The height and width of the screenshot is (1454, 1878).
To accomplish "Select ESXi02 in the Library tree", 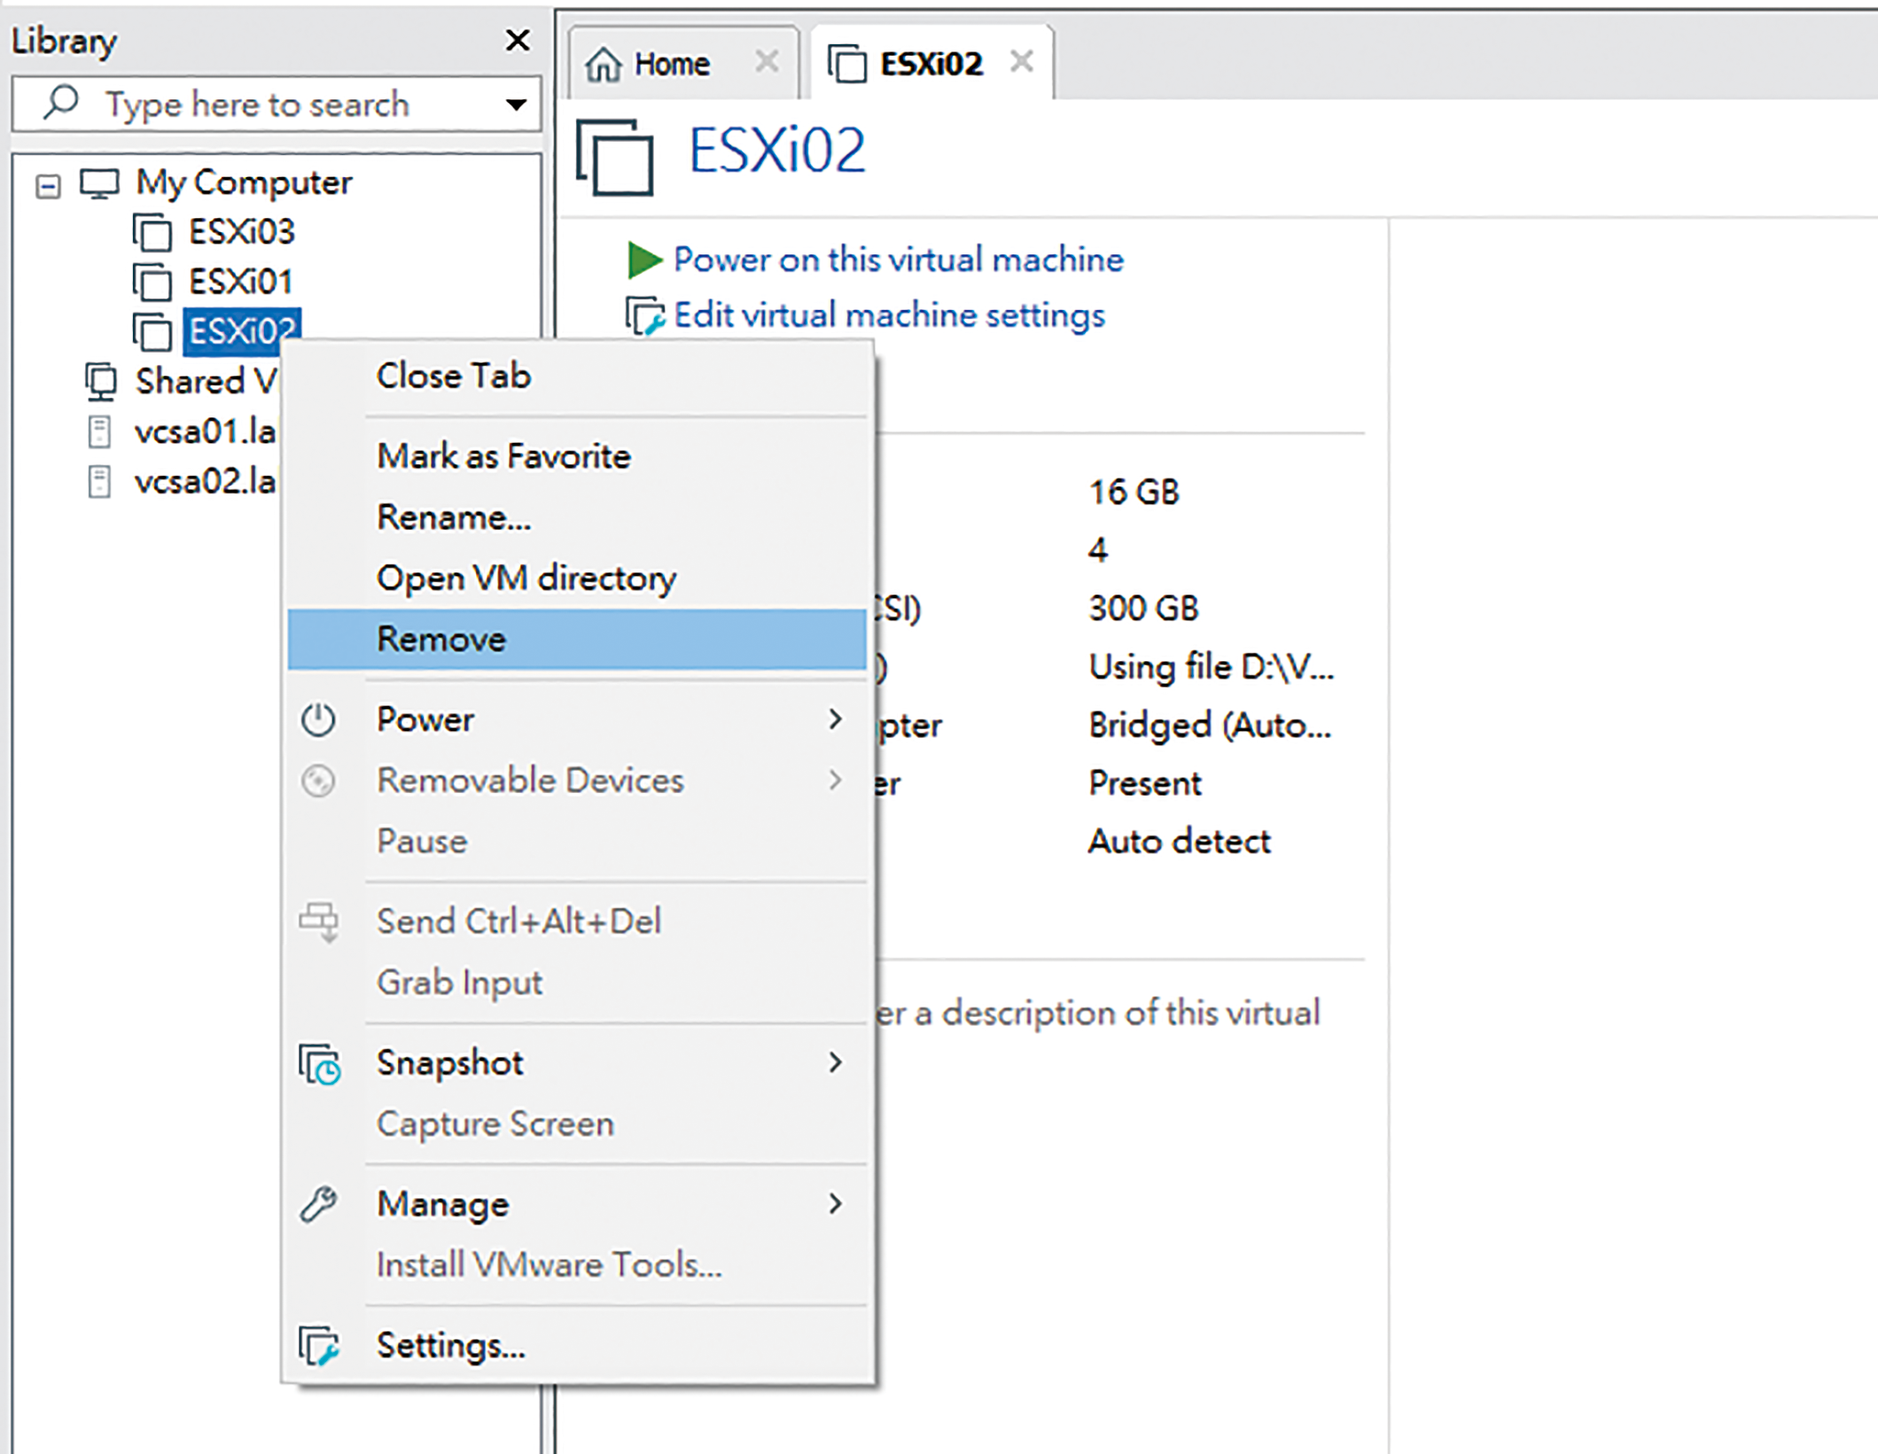I will (x=242, y=331).
